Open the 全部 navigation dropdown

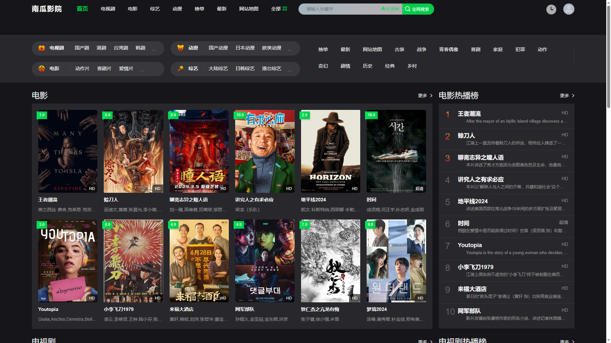(279, 8)
